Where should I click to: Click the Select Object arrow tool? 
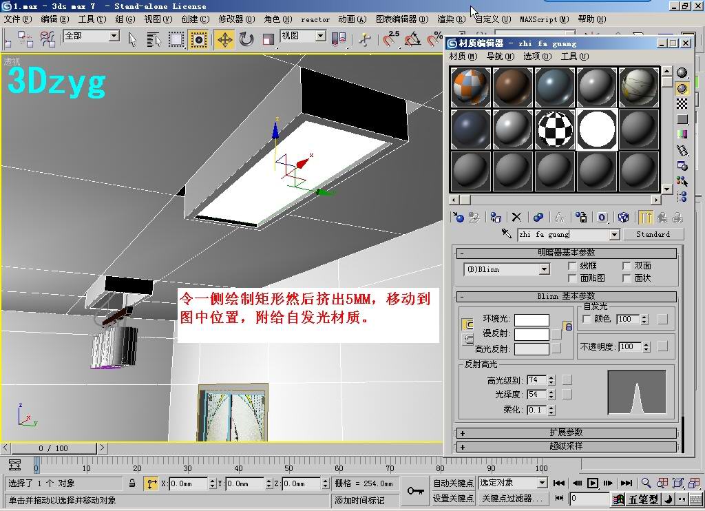coord(132,39)
